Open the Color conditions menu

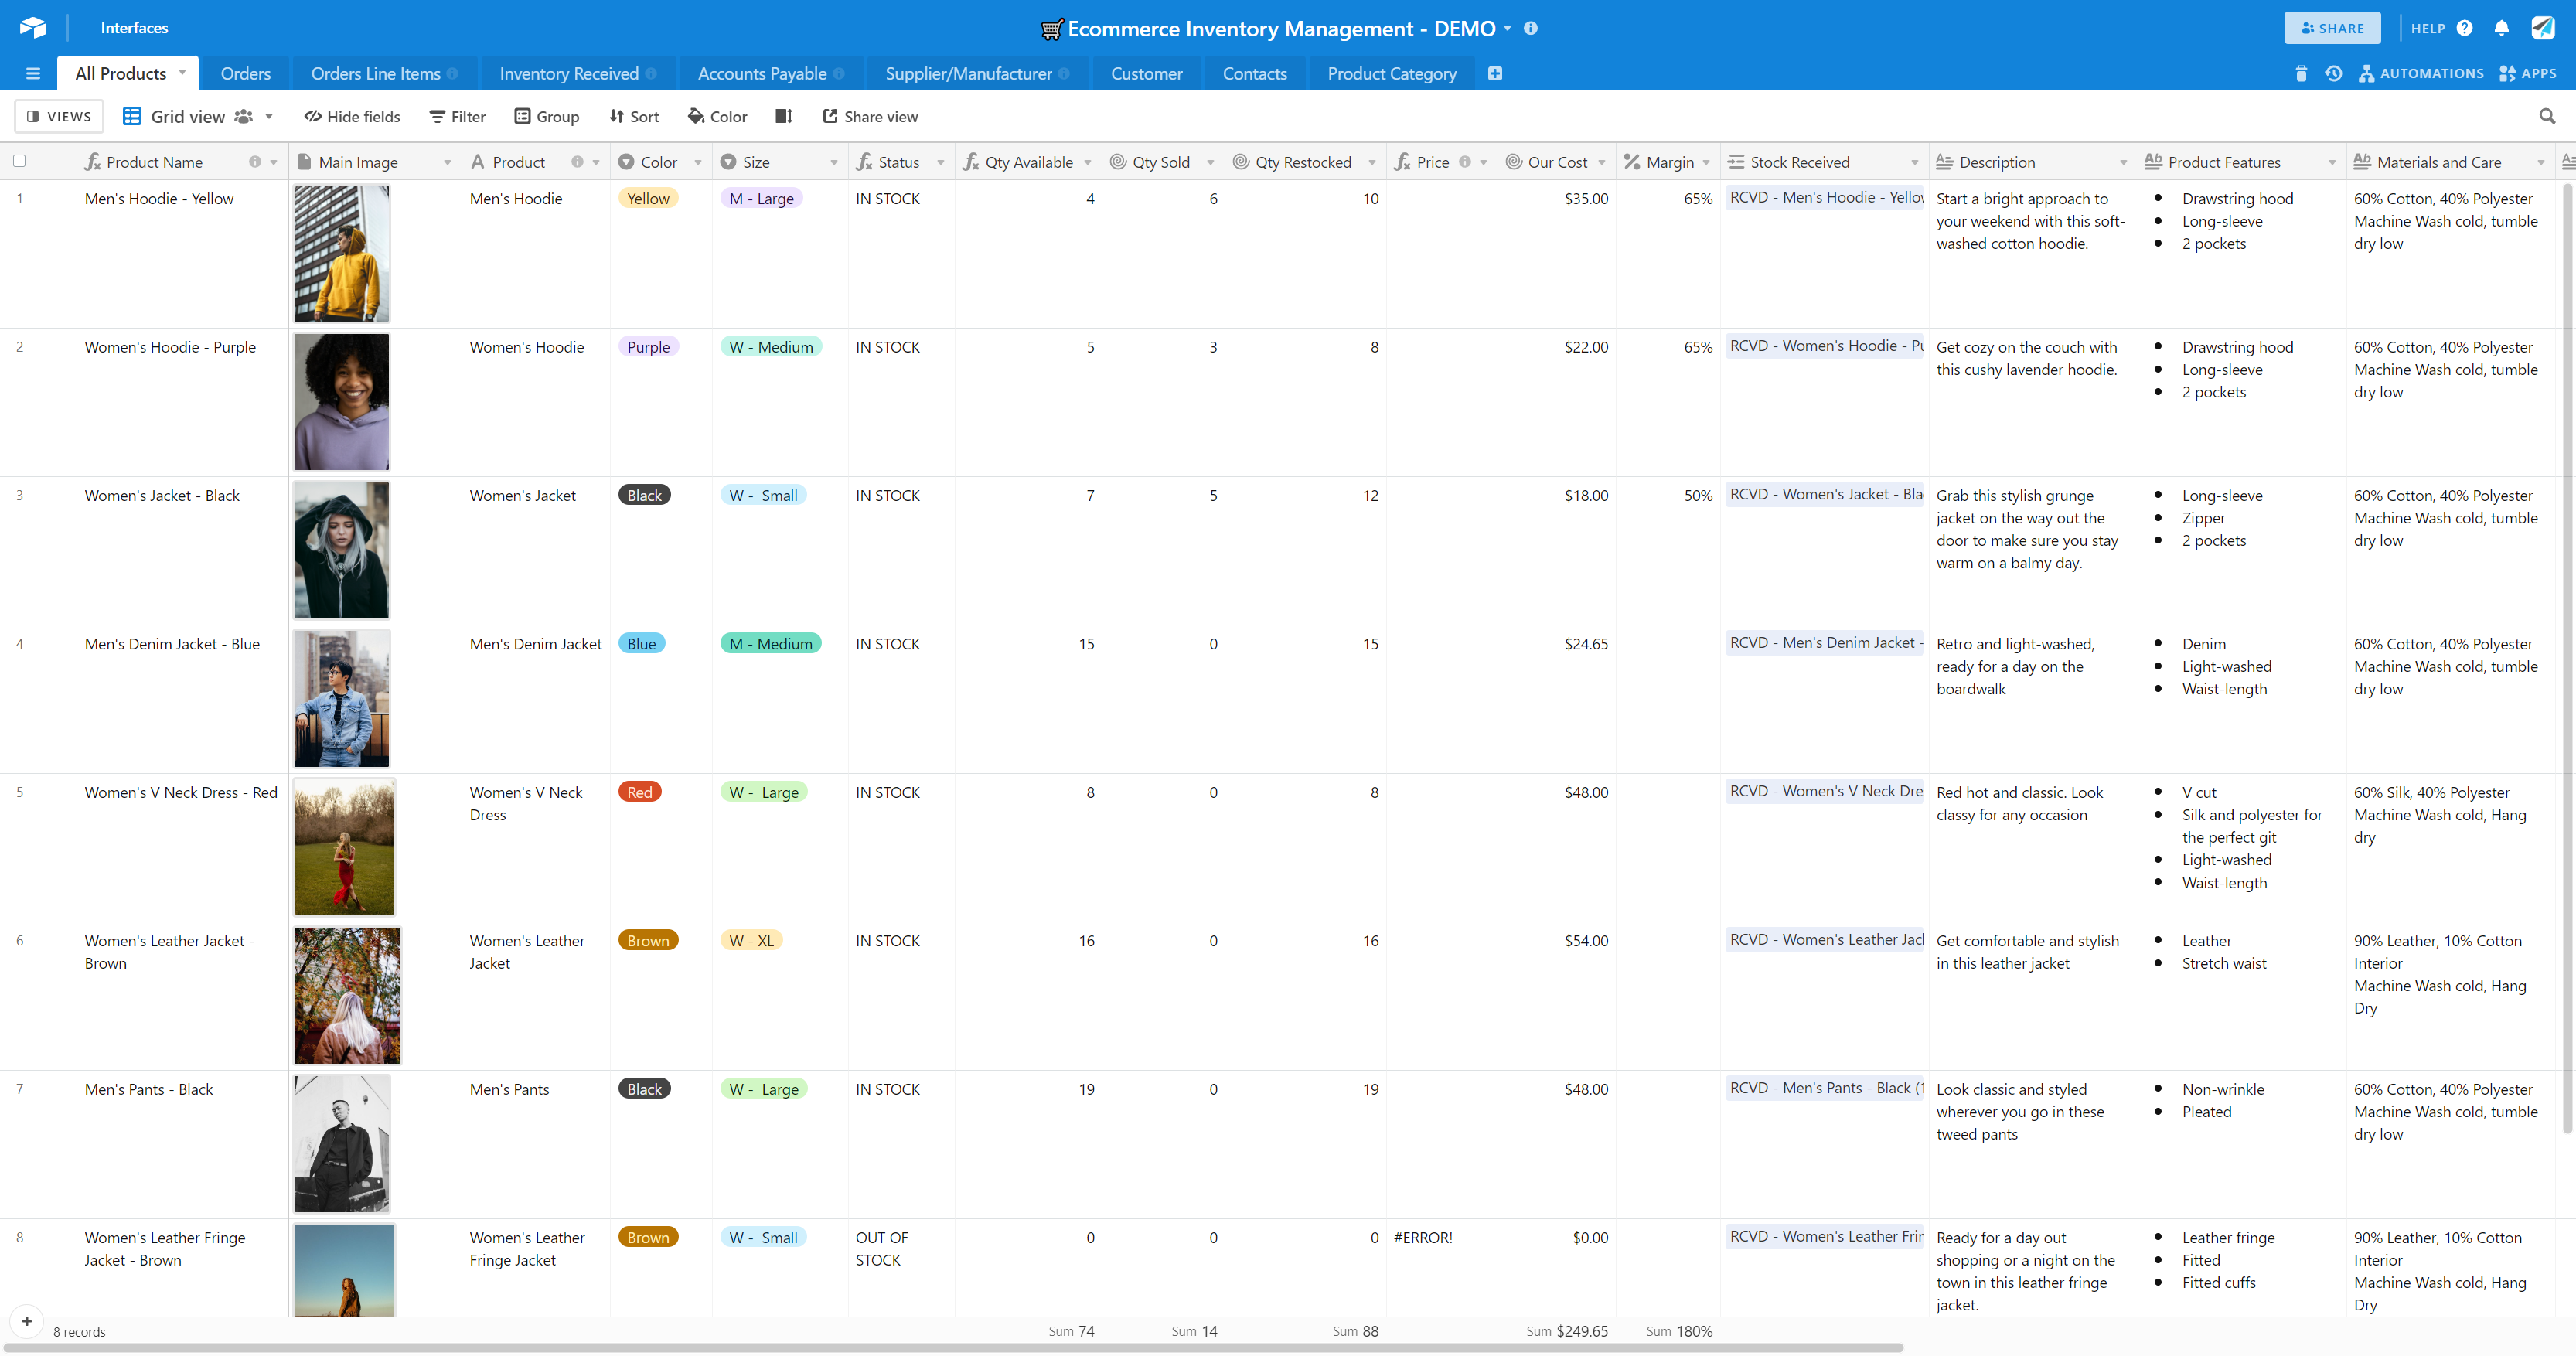(x=717, y=116)
